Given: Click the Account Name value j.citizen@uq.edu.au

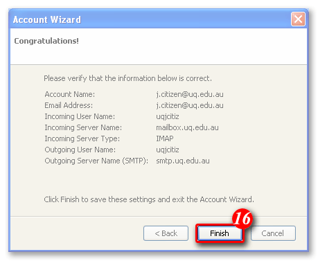Looking at the screenshot, I should [x=190, y=94].
